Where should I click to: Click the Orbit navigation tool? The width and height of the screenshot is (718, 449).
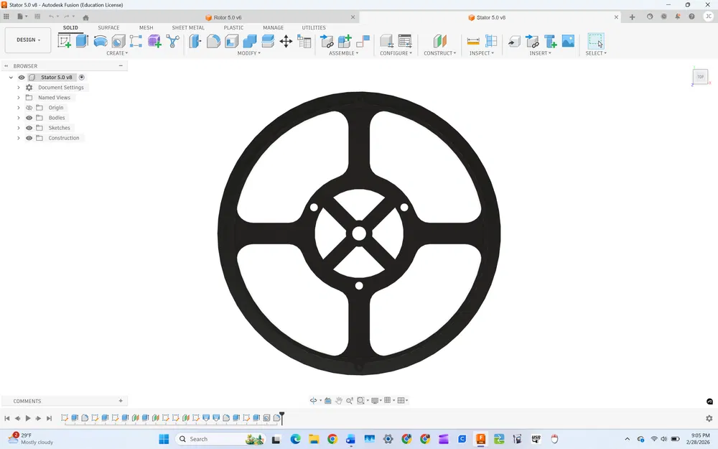[x=313, y=400]
